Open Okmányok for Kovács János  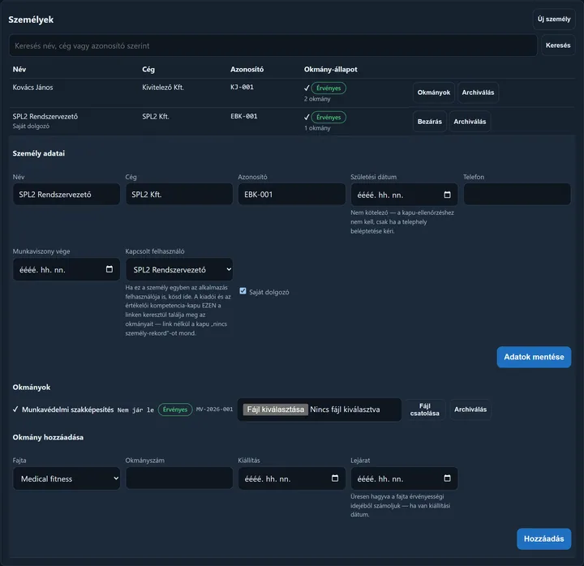[x=433, y=92]
